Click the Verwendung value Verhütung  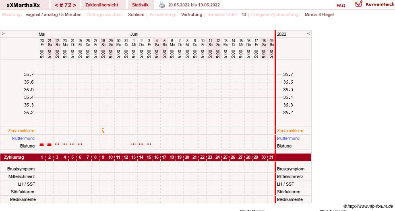(x=192, y=14)
